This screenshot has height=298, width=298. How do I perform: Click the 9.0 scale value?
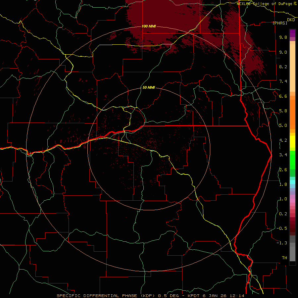click(283, 52)
